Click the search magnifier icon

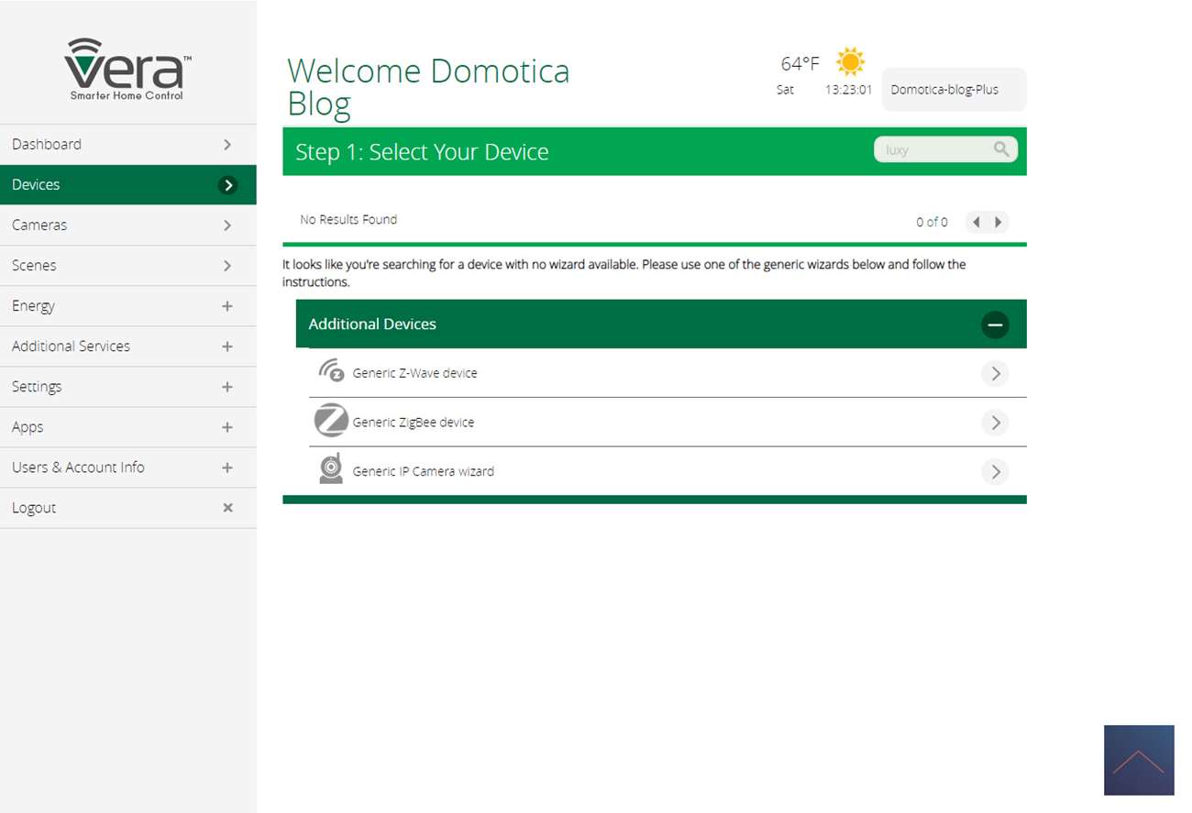1001,149
